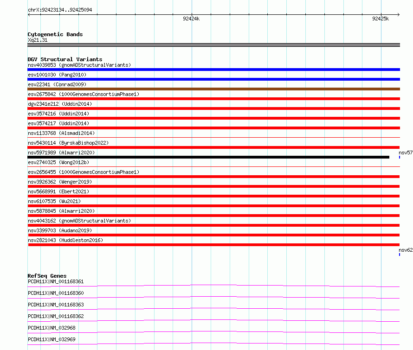Open nsv4043162 (gnomADStructuralVariants) label
Screen dimensions: 413x350
79,221
